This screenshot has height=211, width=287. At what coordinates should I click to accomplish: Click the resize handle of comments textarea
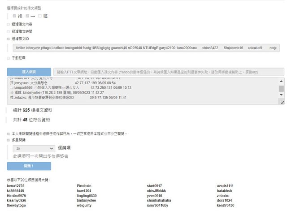click(281, 103)
